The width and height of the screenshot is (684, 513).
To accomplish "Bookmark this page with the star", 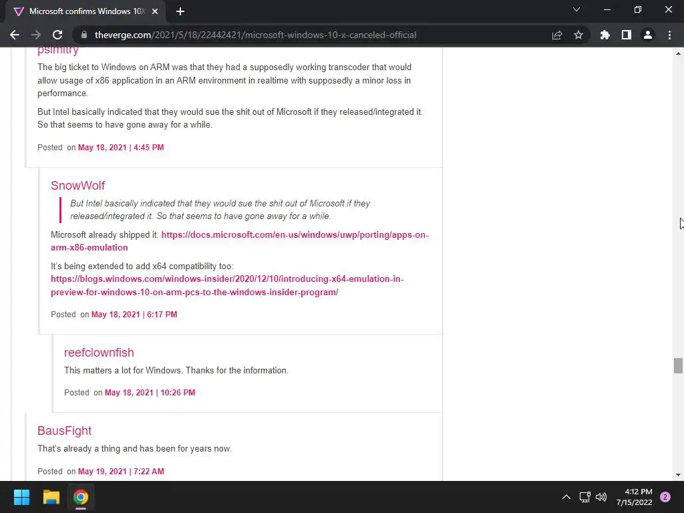I will click(x=578, y=35).
